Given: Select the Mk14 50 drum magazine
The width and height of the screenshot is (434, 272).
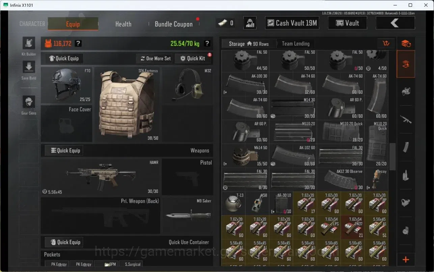Looking at the screenshot, I should tap(245, 156).
